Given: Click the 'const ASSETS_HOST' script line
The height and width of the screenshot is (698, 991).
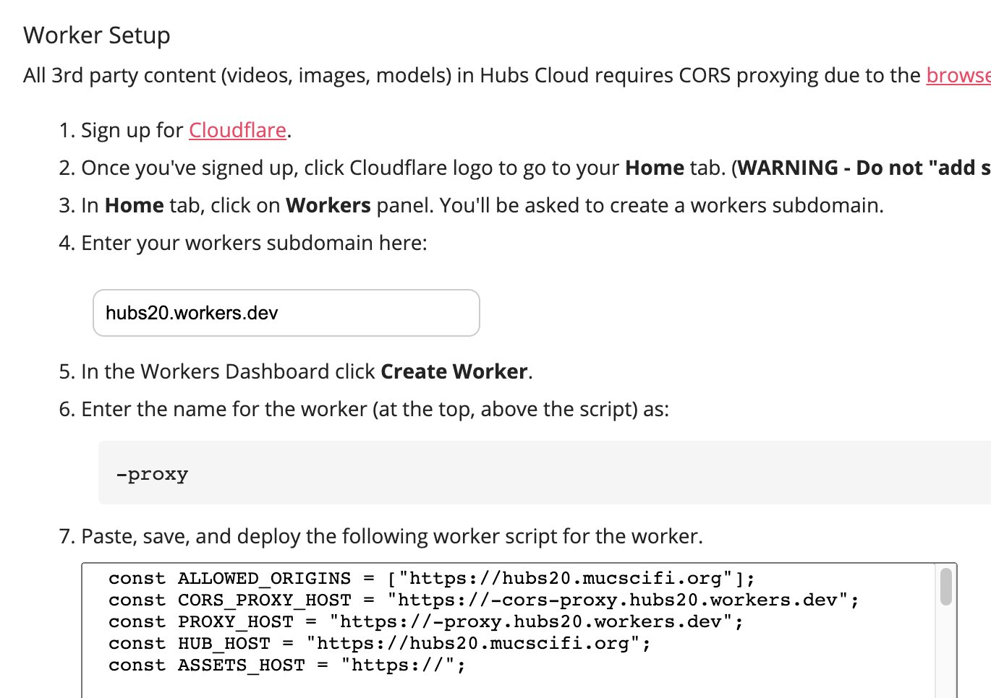Looking at the screenshot, I should click(287, 665).
